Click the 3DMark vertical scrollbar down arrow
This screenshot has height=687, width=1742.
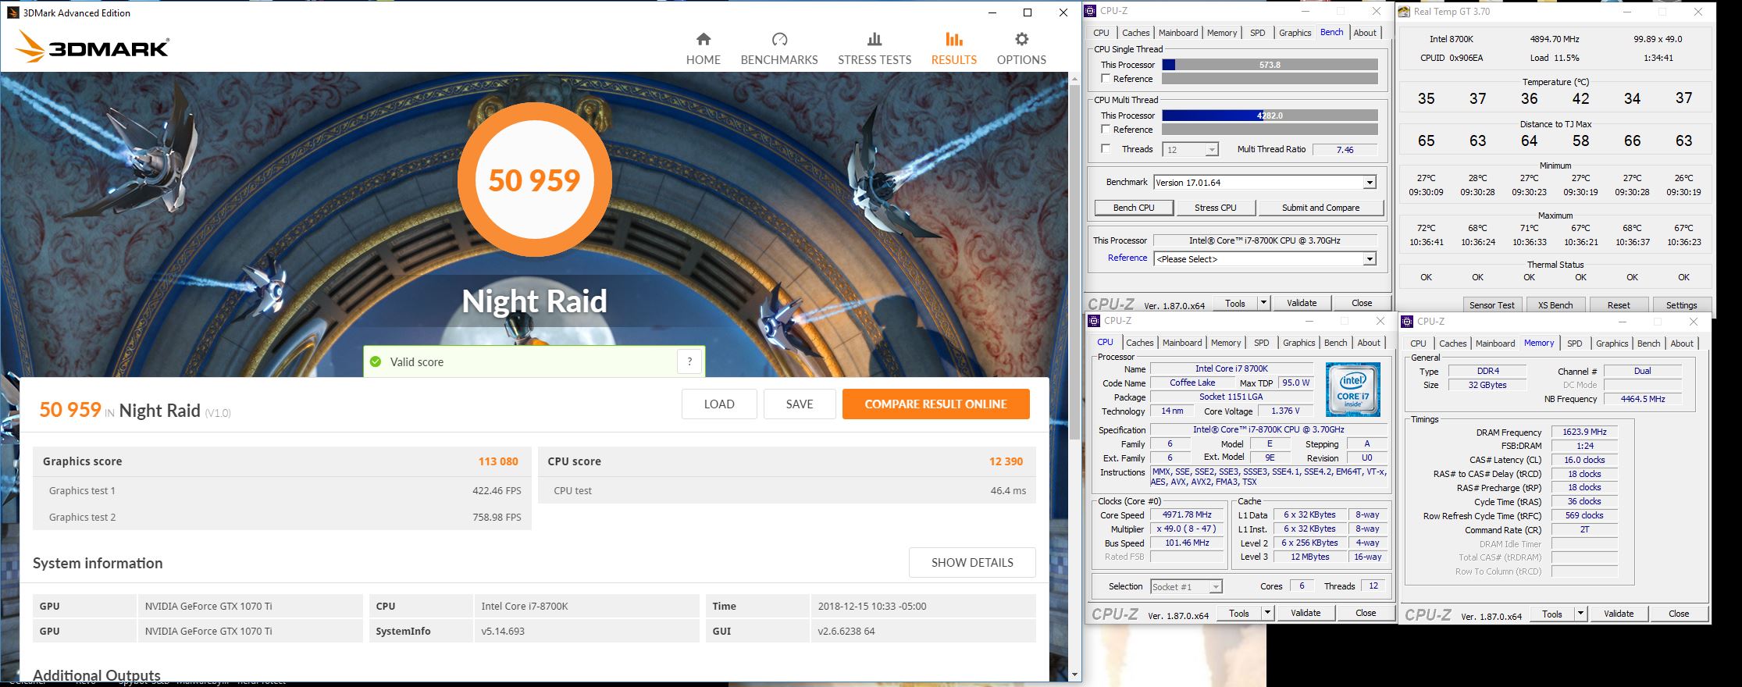[x=1074, y=674]
